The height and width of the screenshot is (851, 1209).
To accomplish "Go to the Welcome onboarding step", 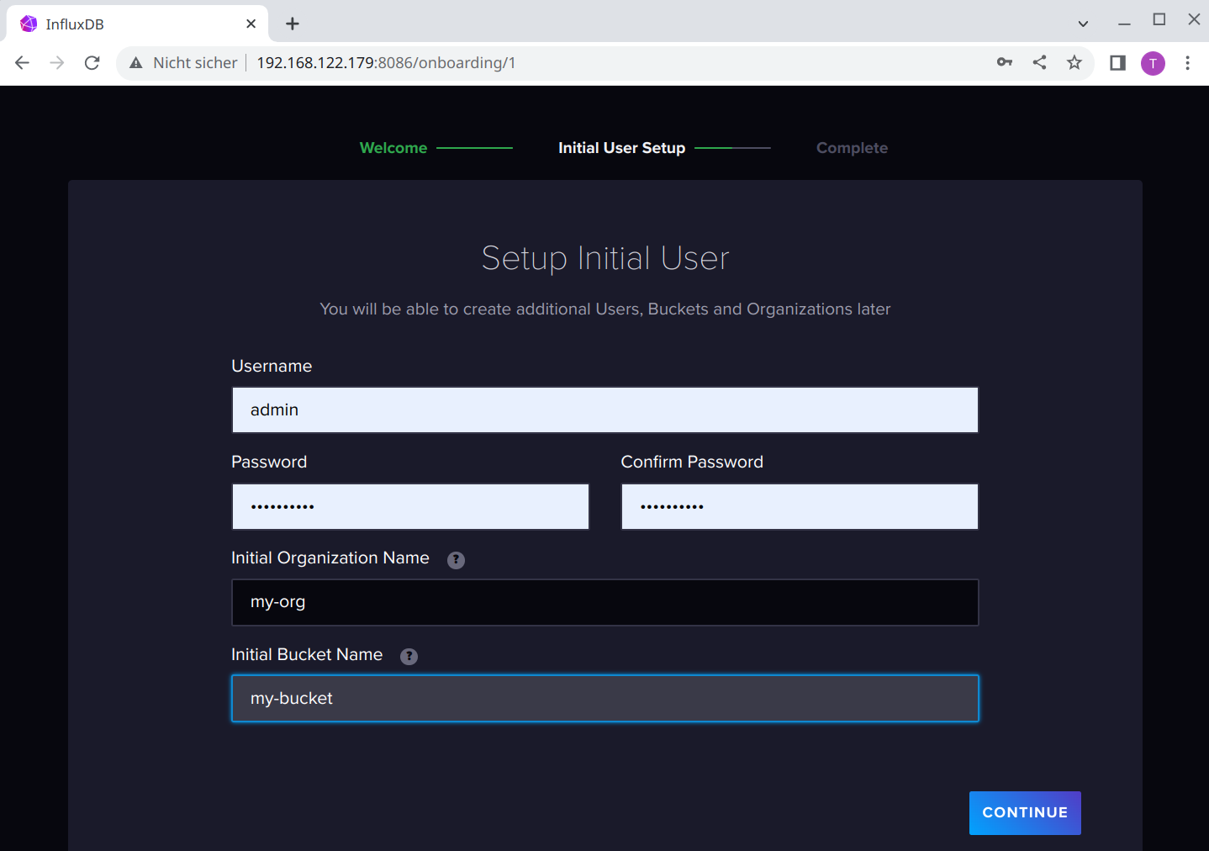I will [393, 148].
